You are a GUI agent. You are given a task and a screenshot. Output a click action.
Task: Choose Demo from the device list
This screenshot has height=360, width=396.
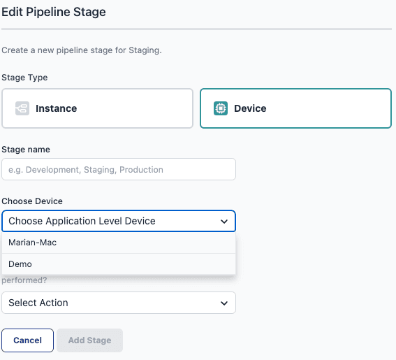[119, 264]
